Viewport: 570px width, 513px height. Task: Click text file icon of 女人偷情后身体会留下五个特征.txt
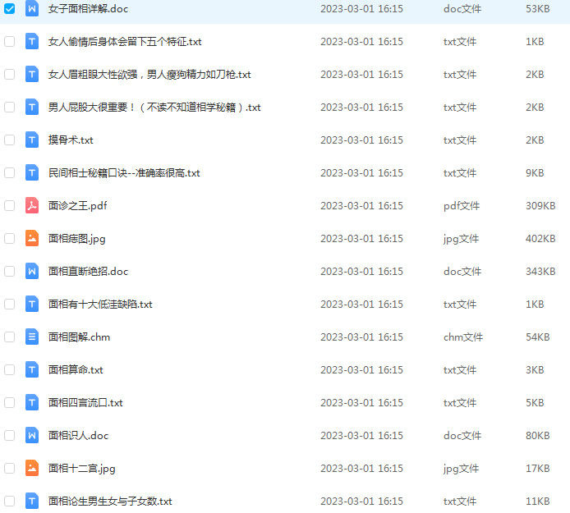[32, 41]
